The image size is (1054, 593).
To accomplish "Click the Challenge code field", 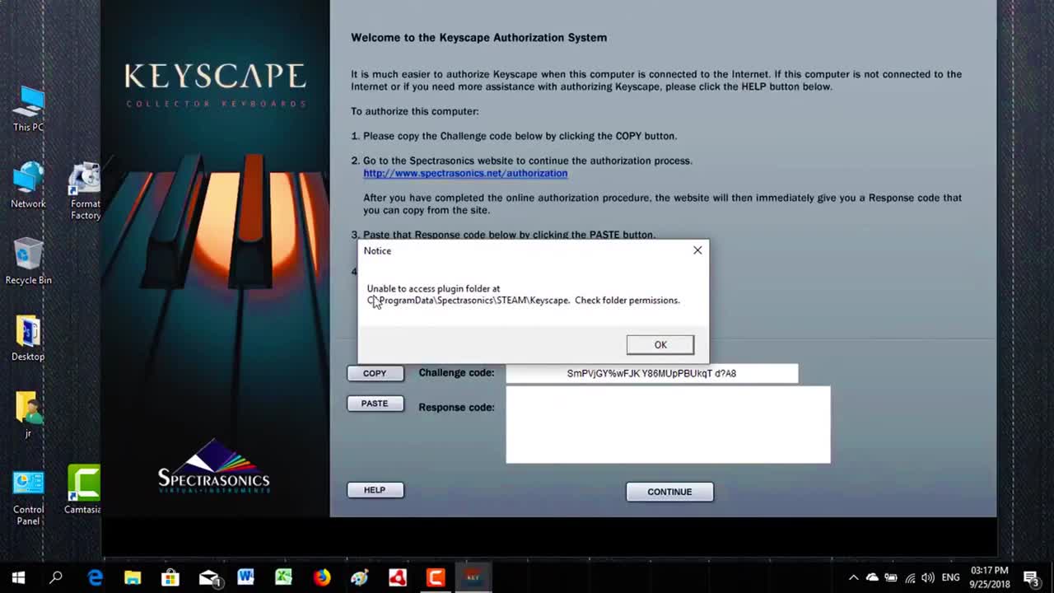I will click(x=651, y=373).
